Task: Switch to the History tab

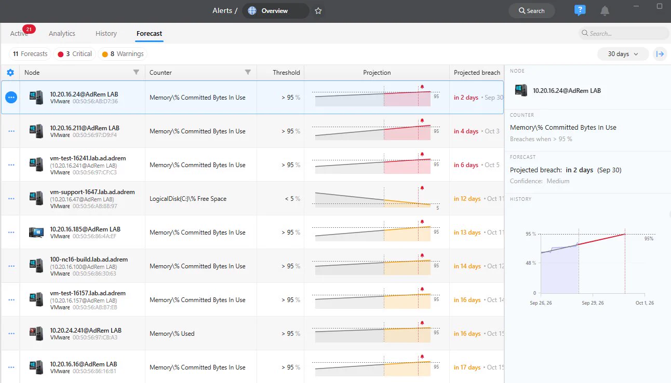Action: 106,34
